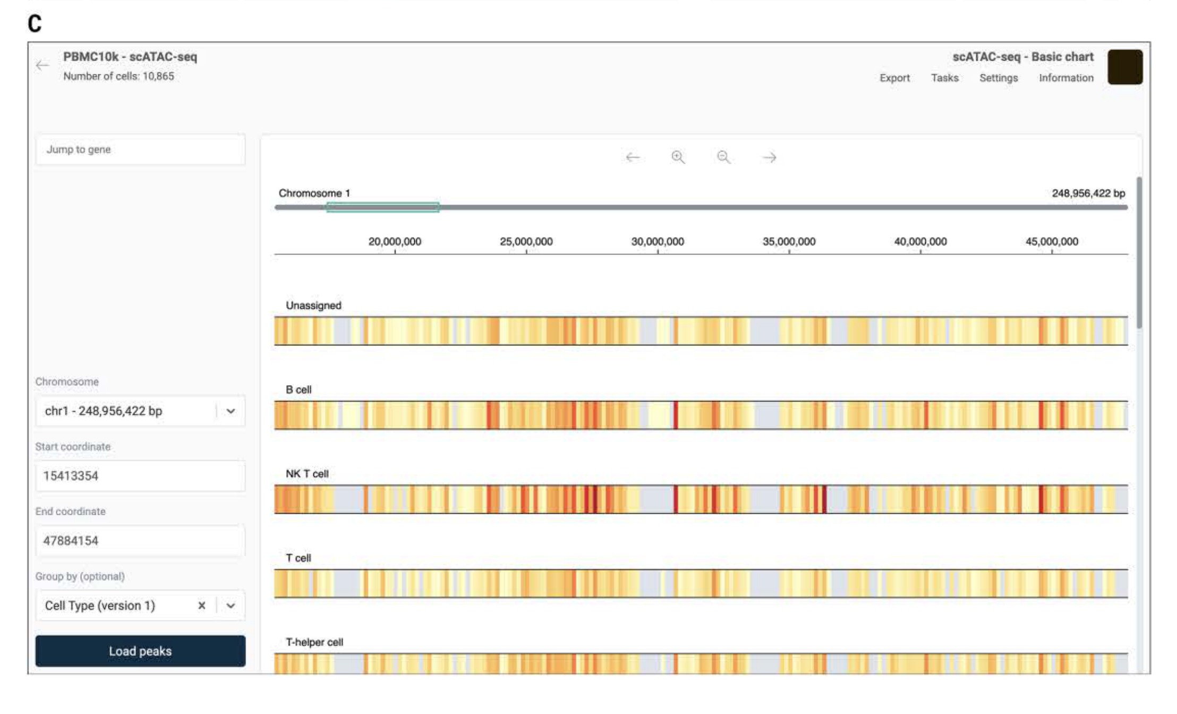Open the Export menu
The height and width of the screenshot is (714, 1177).
click(x=894, y=78)
